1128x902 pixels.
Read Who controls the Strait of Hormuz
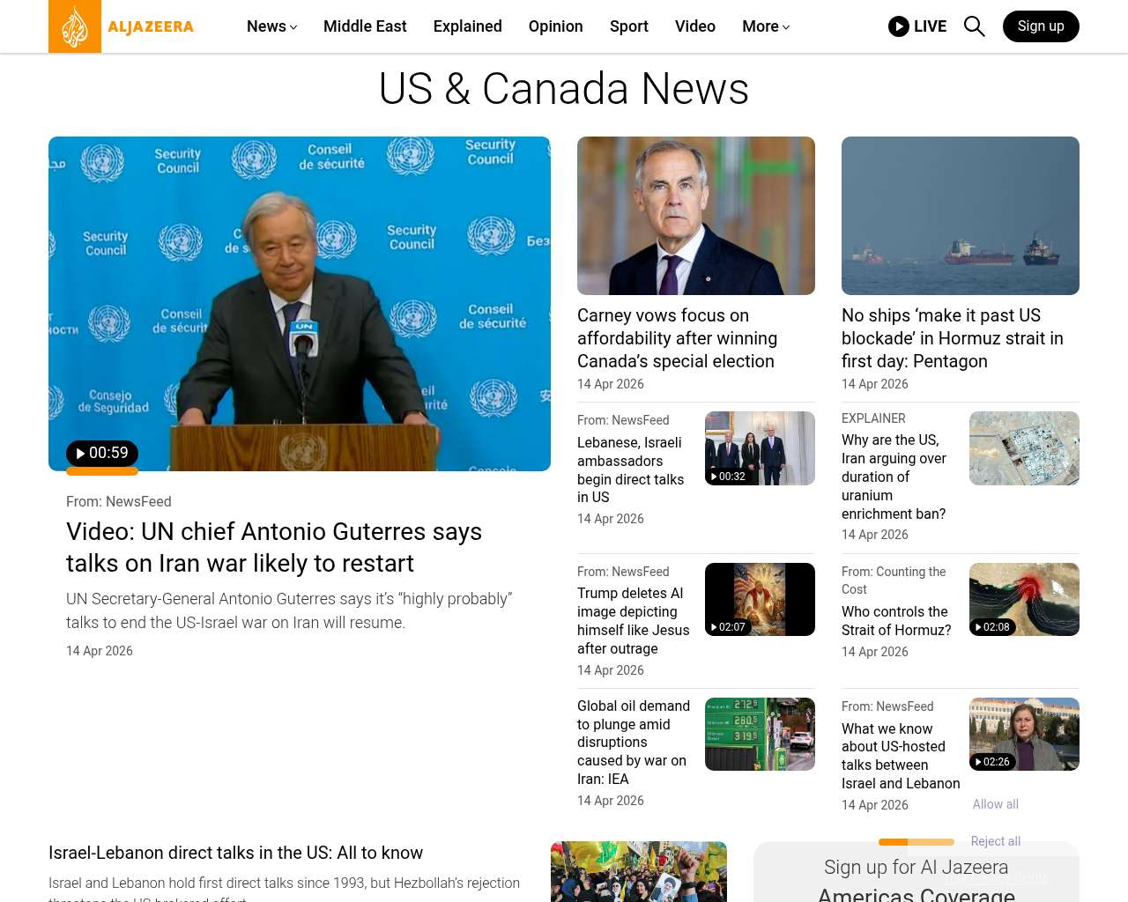pyautogui.click(x=896, y=621)
